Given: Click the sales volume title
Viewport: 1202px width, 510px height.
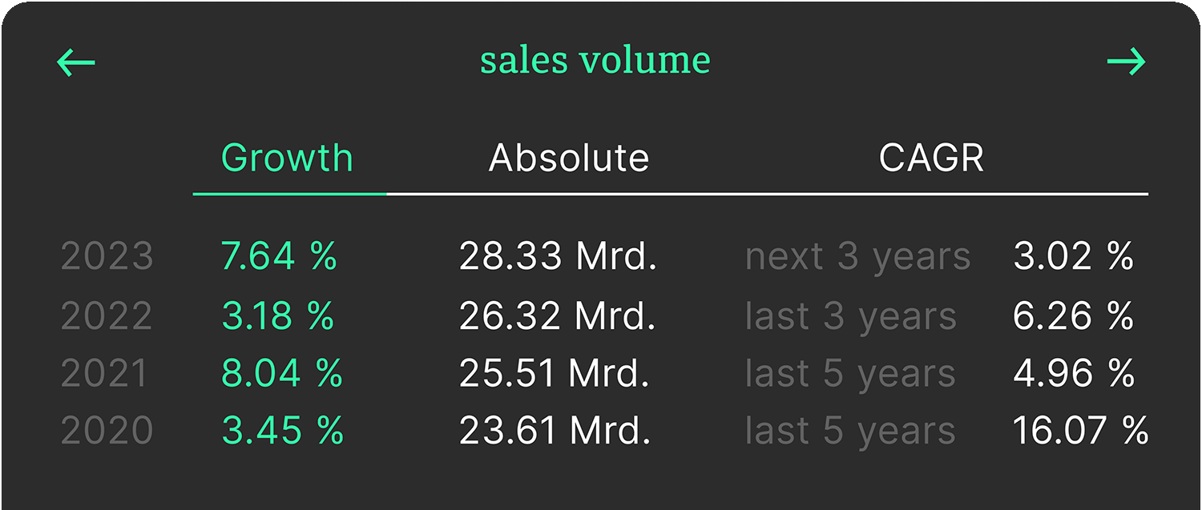Looking at the screenshot, I should (595, 61).
